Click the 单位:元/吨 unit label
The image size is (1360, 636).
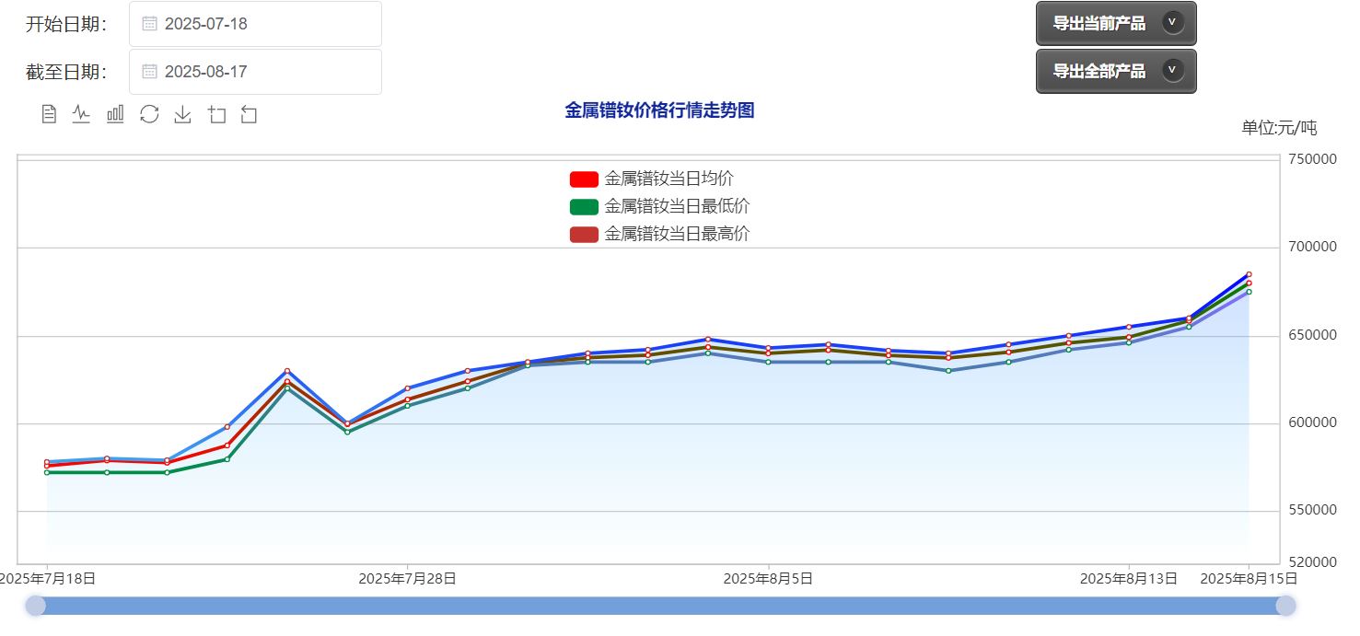click(x=1279, y=128)
